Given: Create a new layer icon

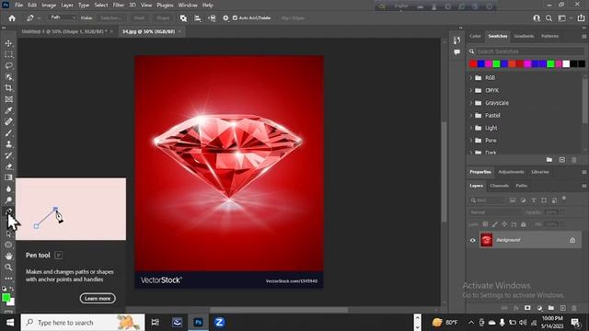Looking at the screenshot, I should [562, 308].
